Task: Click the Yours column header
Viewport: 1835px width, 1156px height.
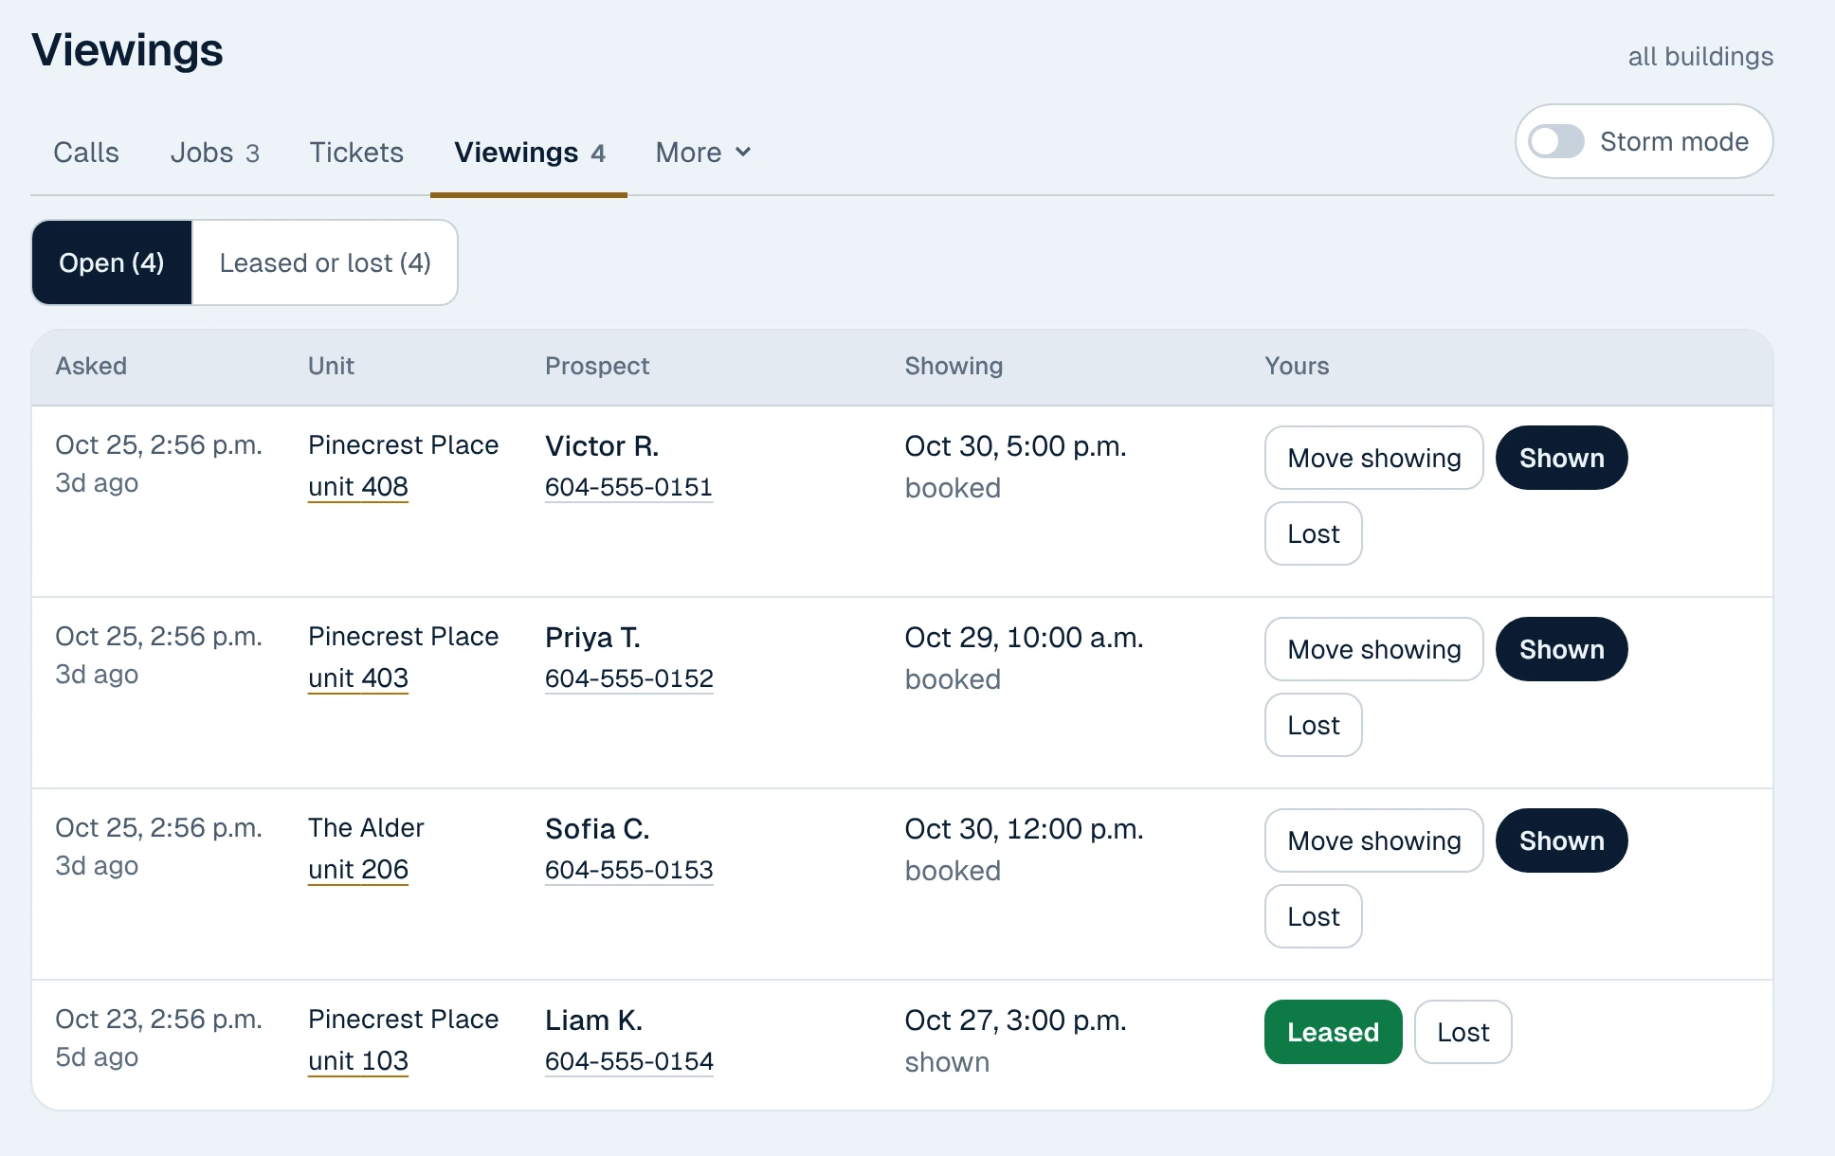Action: (1297, 366)
